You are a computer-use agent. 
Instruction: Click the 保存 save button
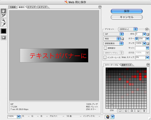pos(127,11)
